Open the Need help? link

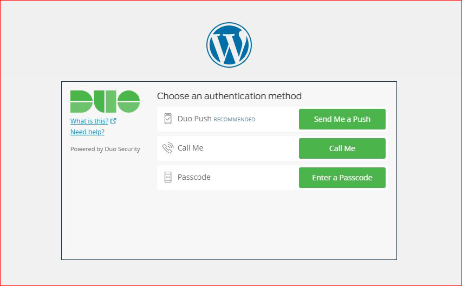click(x=87, y=132)
